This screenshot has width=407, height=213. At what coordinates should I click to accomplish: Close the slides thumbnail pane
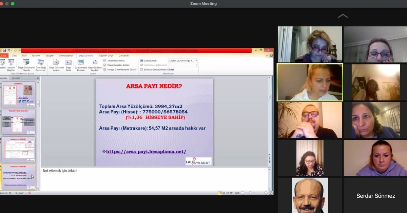(x=38, y=78)
